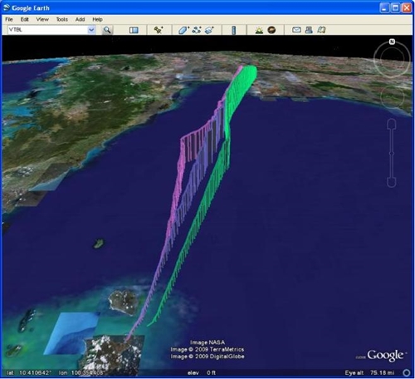
Task: Open the Tools menu
Action: [x=62, y=19]
